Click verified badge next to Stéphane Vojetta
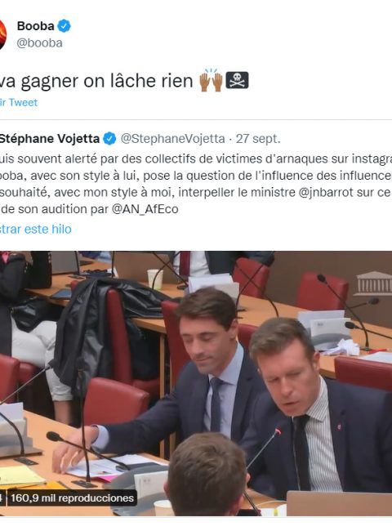The image size is (392, 531). (109, 139)
